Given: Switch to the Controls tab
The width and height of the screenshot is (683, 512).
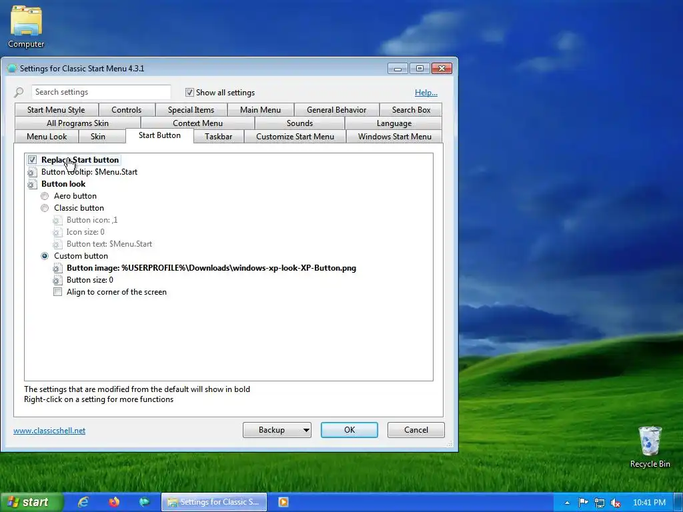Looking at the screenshot, I should click(x=126, y=110).
